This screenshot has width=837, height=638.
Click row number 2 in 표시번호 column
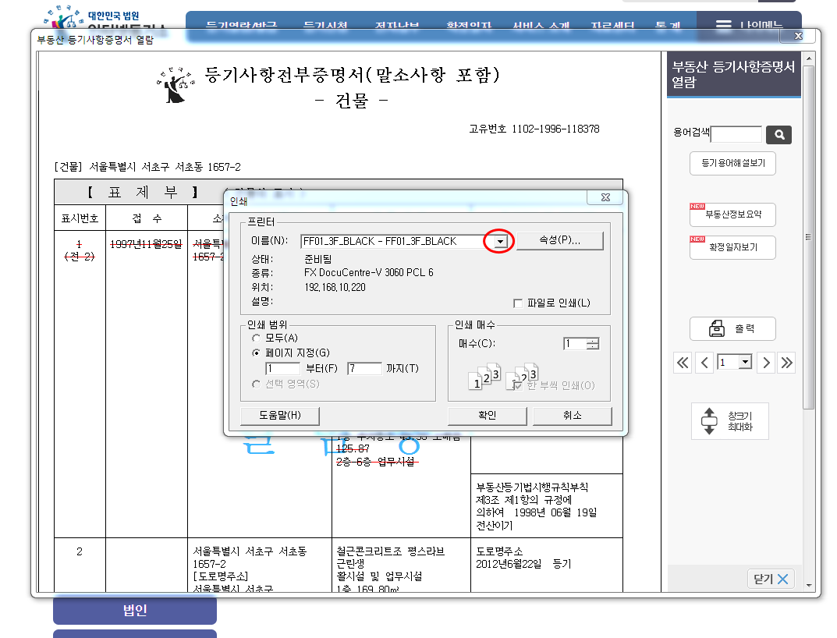click(80, 551)
